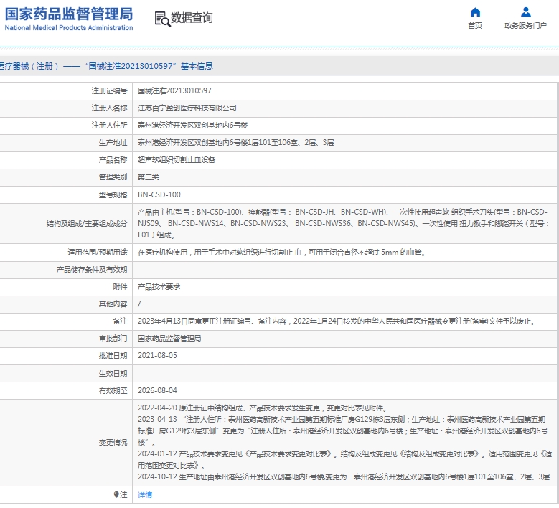Click the 生产地址 value with 101至106室
559x508 pixels.
tap(236, 143)
